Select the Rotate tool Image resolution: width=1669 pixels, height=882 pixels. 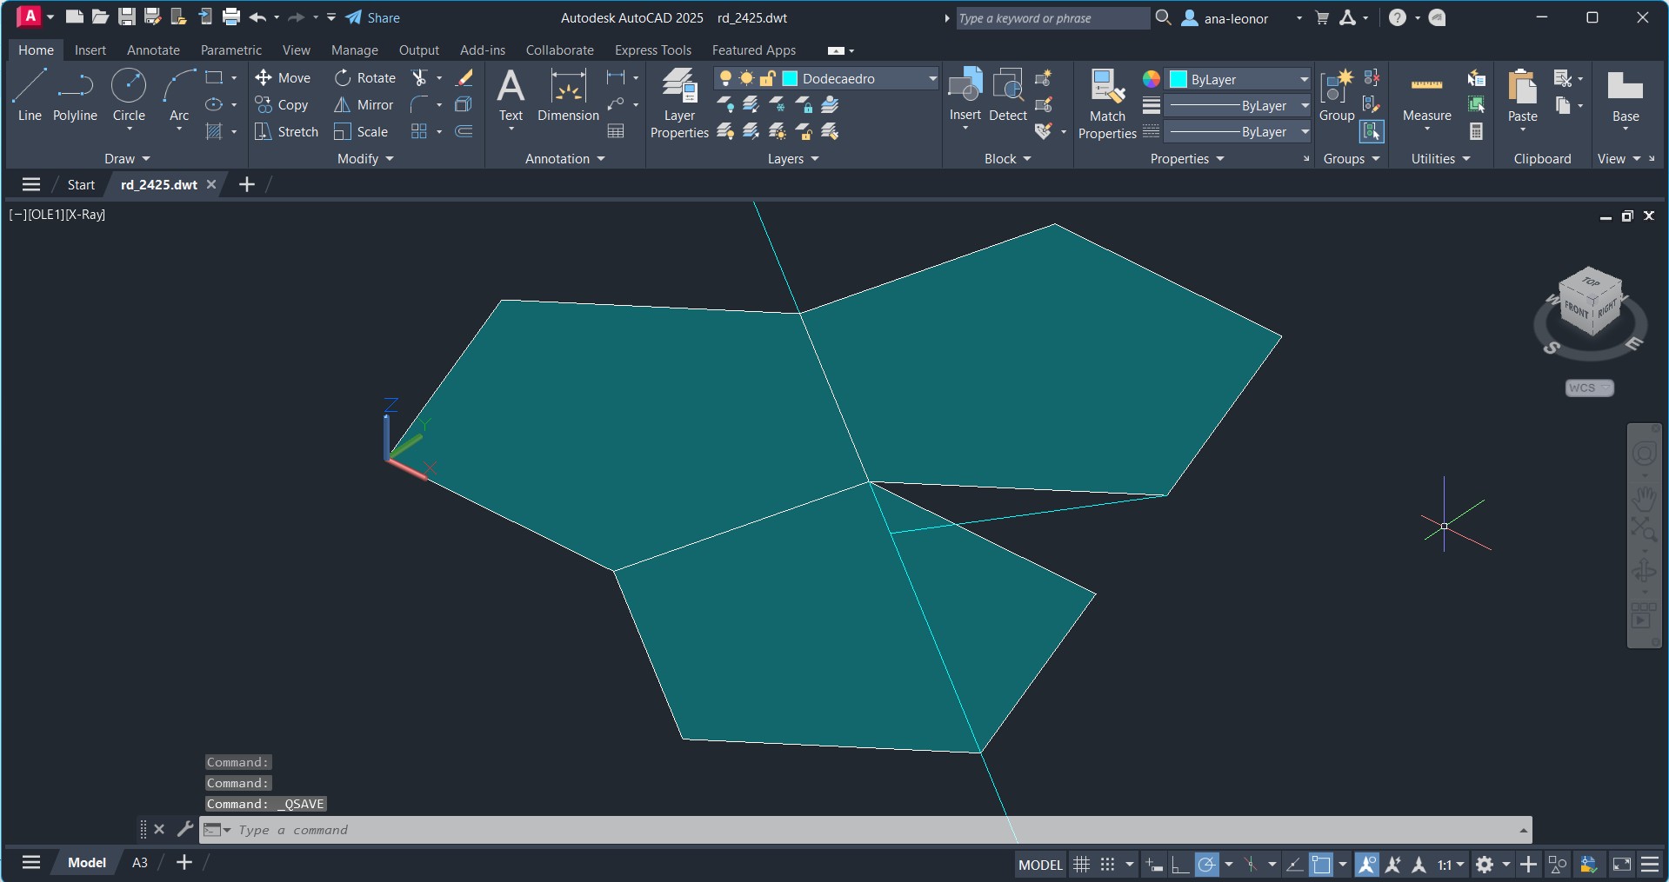pyautogui.click(x=364, y=78)
